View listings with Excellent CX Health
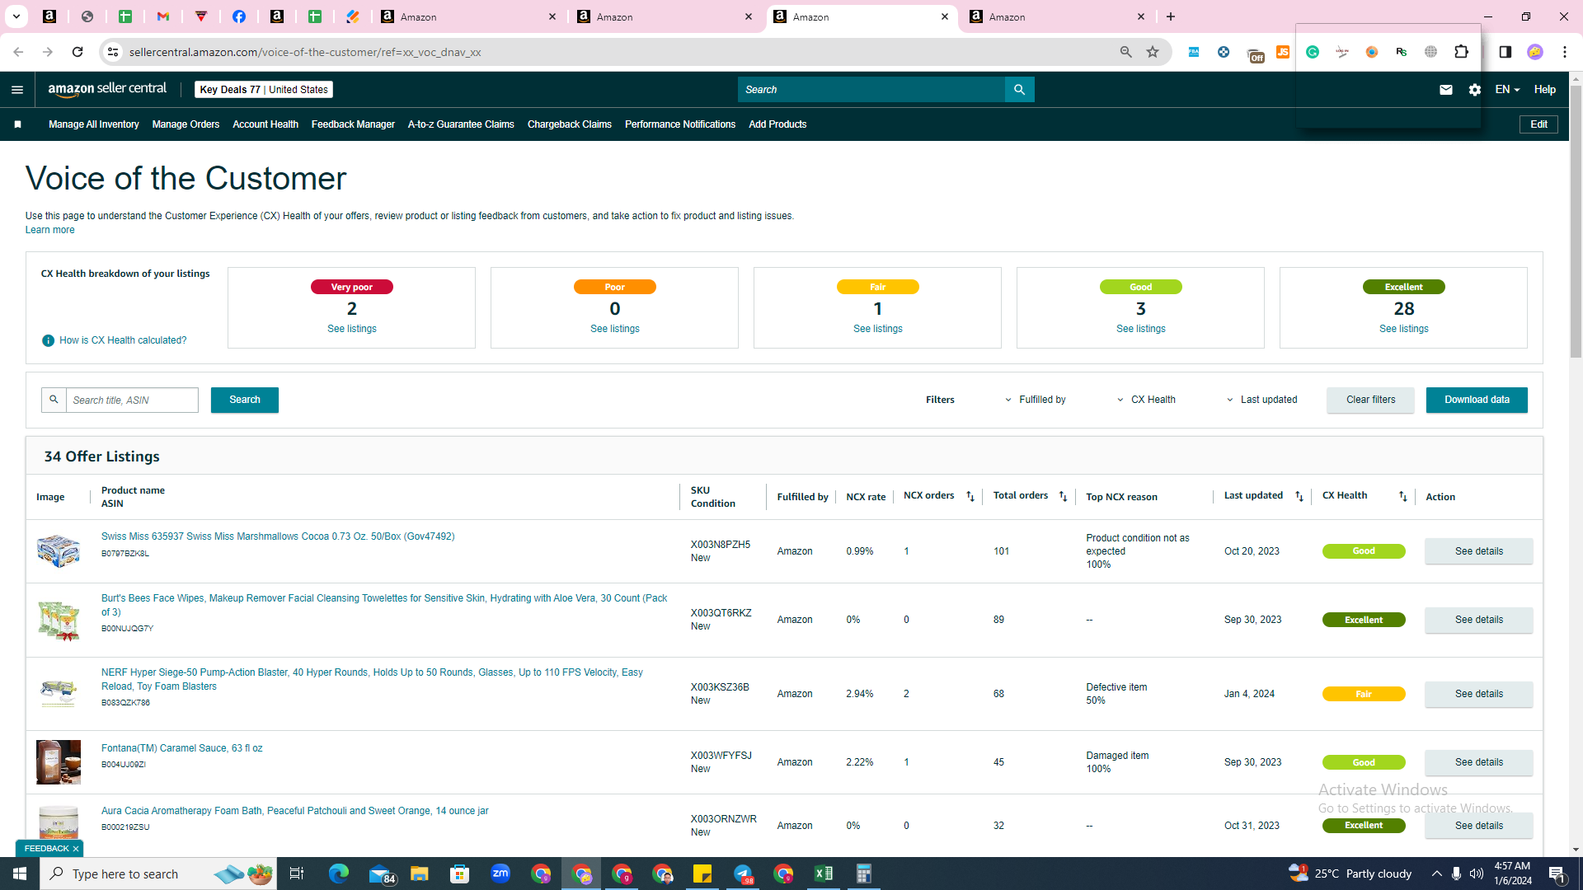The image size is (1583, 890). point(1403,329)
